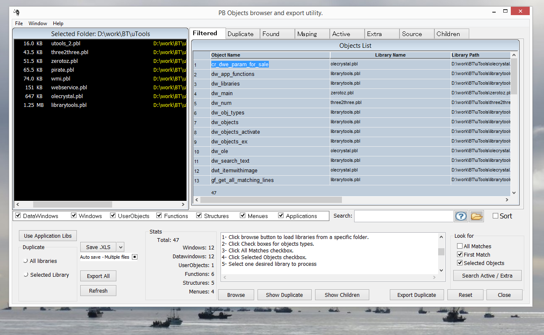Toggle the Functions checkbox
The width and height of the screenshot is (544, 335).
(x=159, y=216)
